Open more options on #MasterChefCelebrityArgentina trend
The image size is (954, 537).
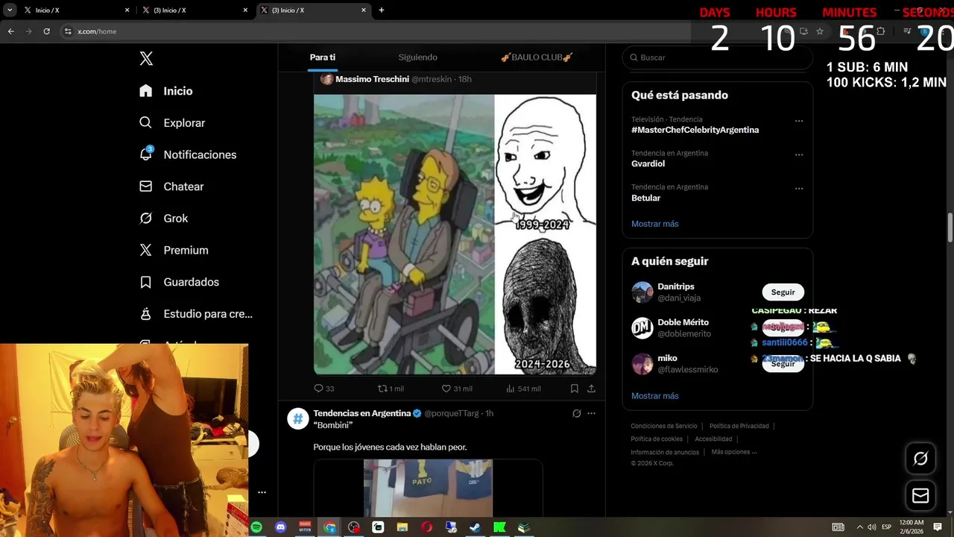coord(799,121)
